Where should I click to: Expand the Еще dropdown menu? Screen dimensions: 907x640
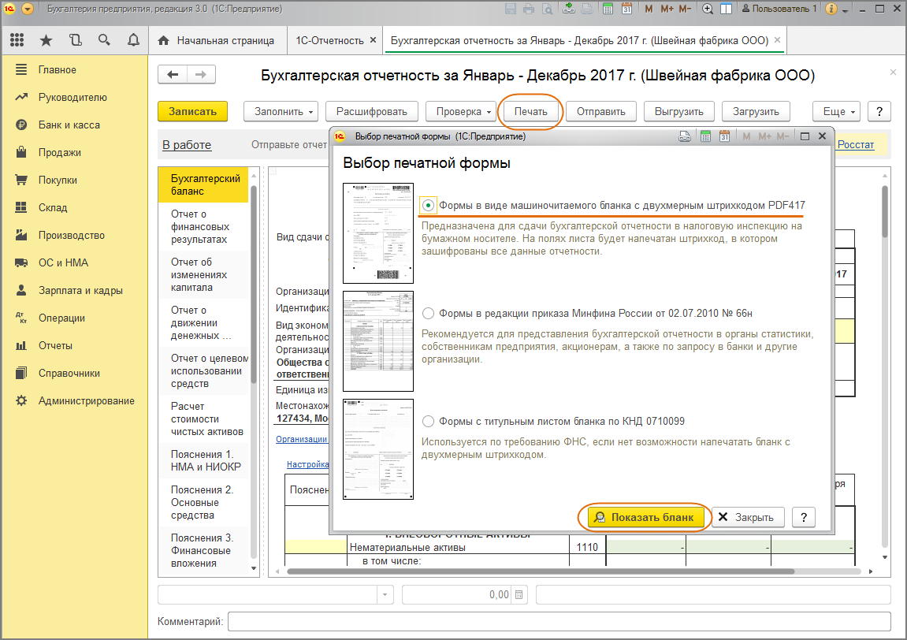838,112
